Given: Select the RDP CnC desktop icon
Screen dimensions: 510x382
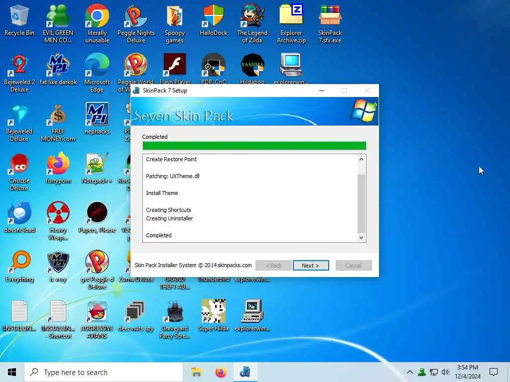Looking at the screenshot, I should pyautogui.click(x=213, y=69).
